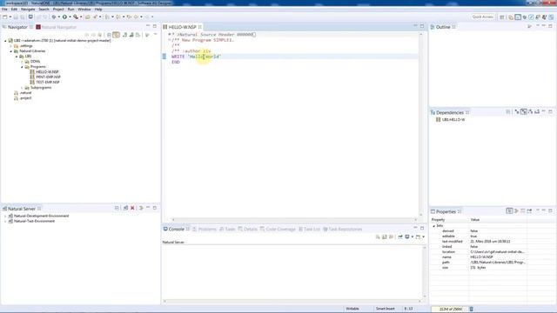
Task: Expand the Subprograms folder
Action: click(22, 88)
